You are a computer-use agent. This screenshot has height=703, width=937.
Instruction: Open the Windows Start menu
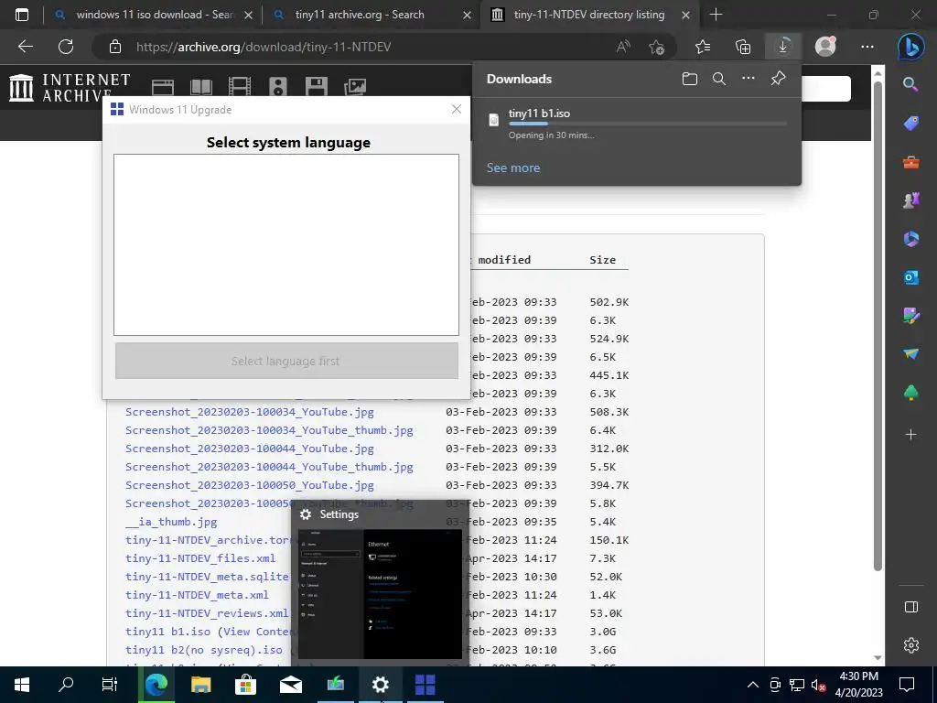tap(22, 685)
